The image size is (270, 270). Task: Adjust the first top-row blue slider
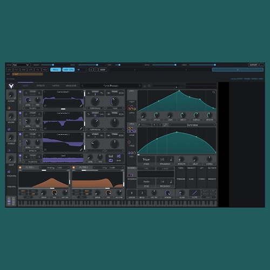coord(53,65)
